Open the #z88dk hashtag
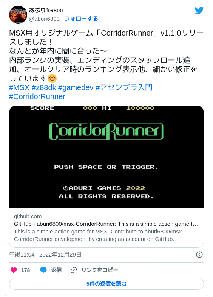 (x=44, y=87)
